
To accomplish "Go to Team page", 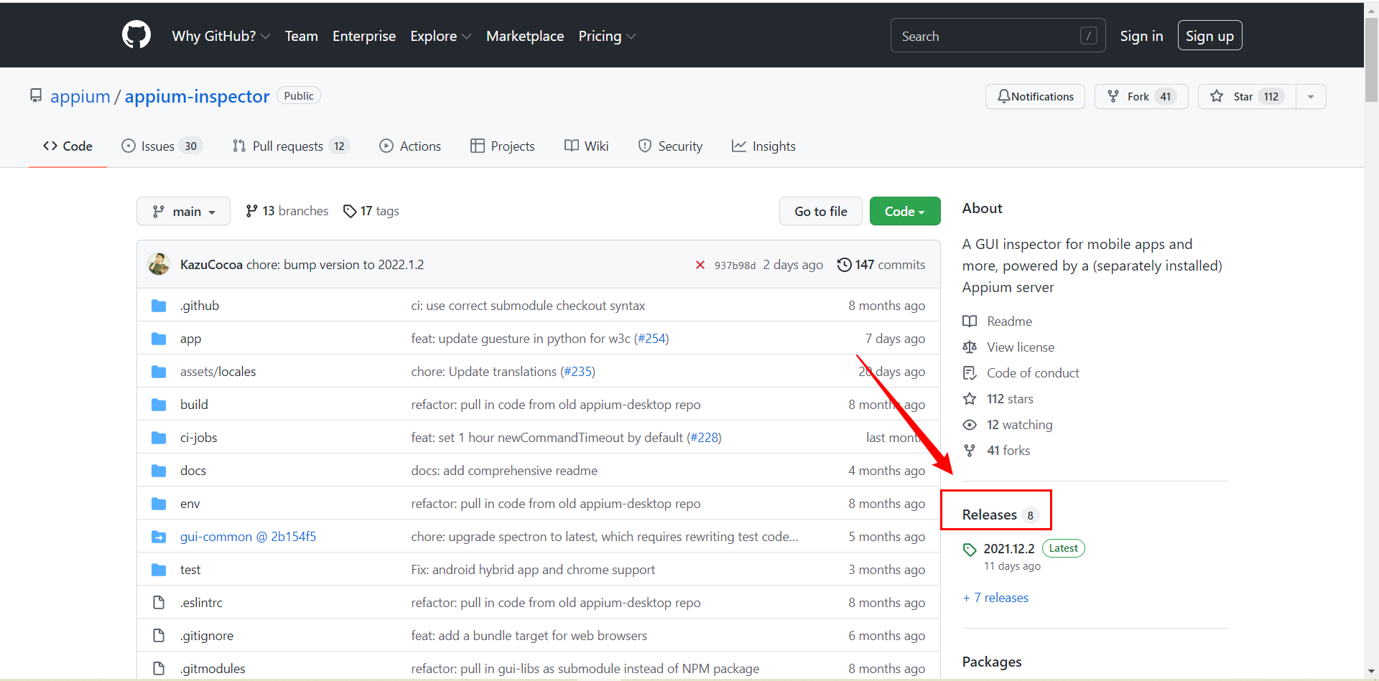I will coord(301,36).
